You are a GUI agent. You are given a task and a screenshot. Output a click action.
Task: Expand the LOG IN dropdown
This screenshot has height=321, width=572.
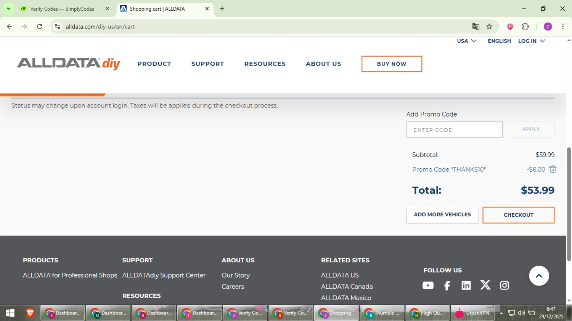pyautogui.click(x=532, y=41)
